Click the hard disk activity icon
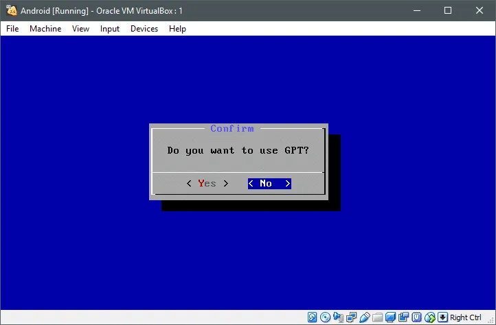The image size is (496, 325). point(312,317)
